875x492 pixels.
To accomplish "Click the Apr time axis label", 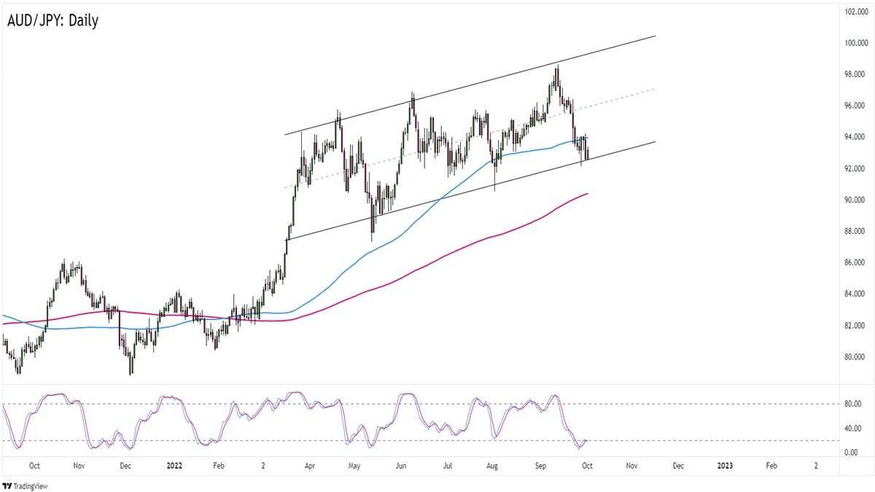I will [309, 466].
